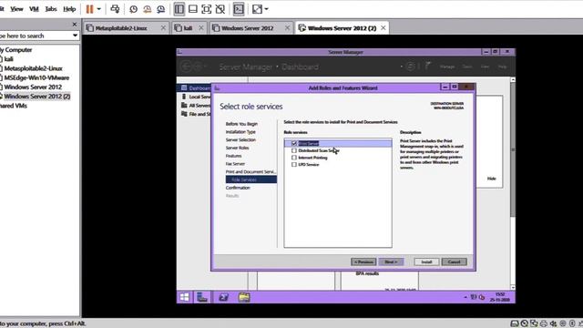583x328 pixels.
Task: Click the Server Manager scrollbar down arrow
Action: [x=513, y=288]
